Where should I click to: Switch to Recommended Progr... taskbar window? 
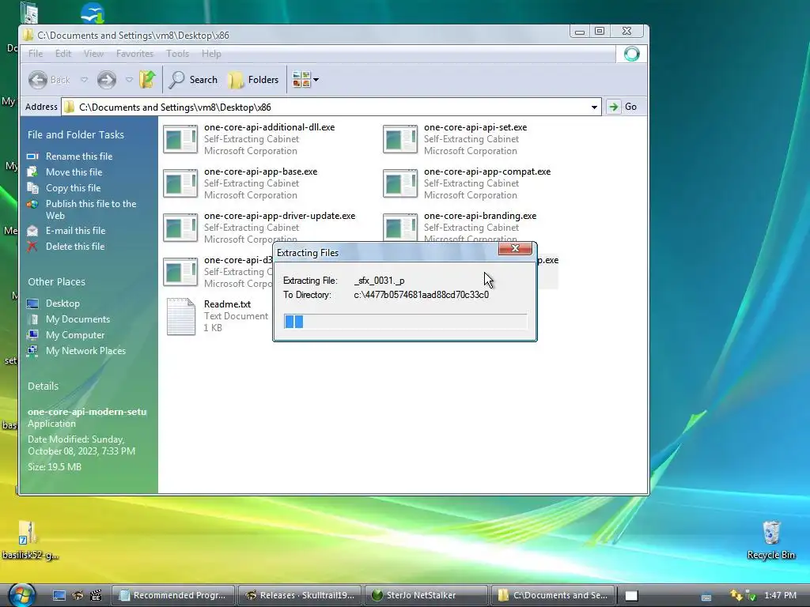click(172, 595)
